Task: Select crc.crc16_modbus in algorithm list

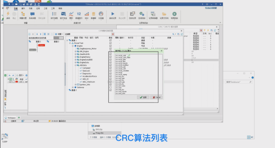Action: 122,65
